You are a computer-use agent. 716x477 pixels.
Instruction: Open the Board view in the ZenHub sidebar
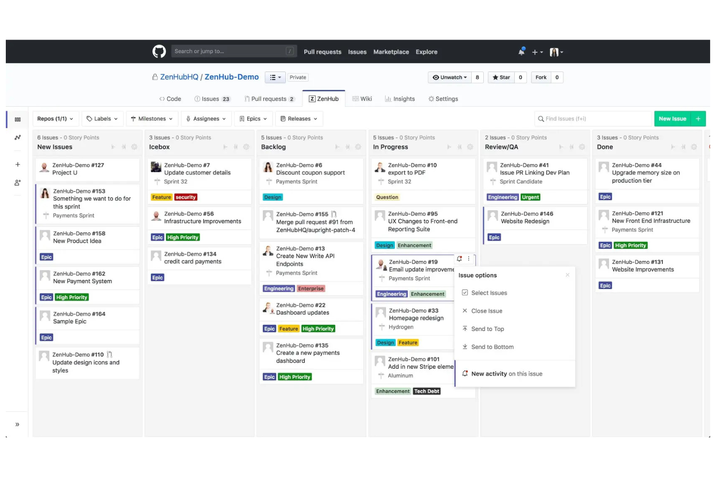[x=17, y=119]
